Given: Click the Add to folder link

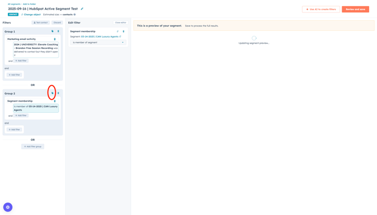Looking at the screenshot, I should (29, 4).
